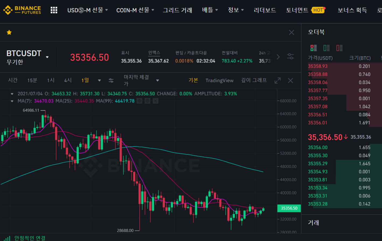Click the current price tag 35356.50 on axis
The image size is (382, 241).
(x=289, y=208)
